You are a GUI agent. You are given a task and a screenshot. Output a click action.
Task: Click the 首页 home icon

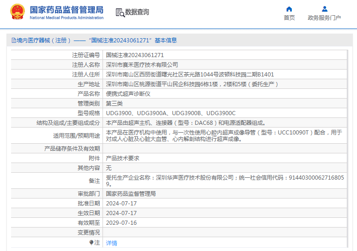(289, 9)
